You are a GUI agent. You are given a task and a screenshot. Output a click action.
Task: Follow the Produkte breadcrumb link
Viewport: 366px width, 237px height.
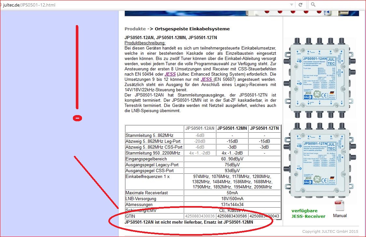click(135, 29)
